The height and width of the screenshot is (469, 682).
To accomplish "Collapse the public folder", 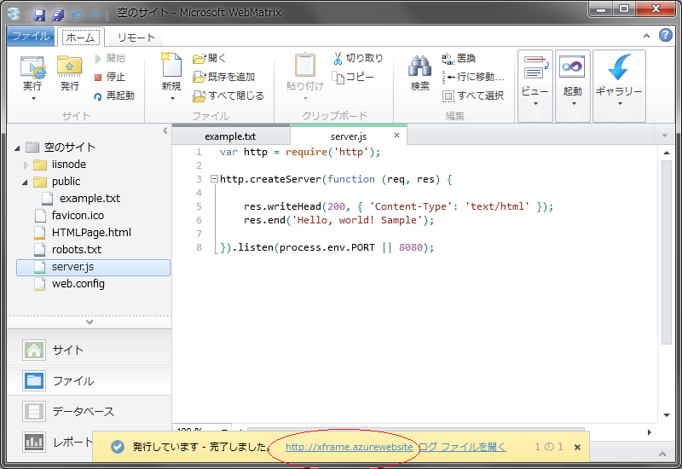I will pos(25,182).
